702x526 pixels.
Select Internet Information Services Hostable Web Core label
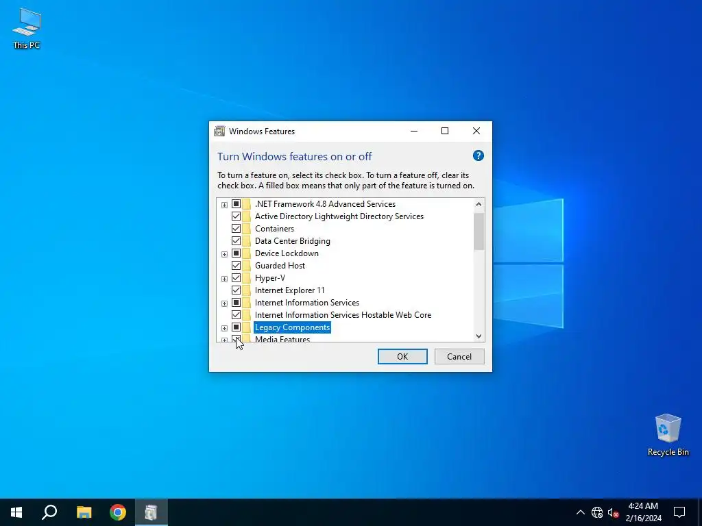343,315
